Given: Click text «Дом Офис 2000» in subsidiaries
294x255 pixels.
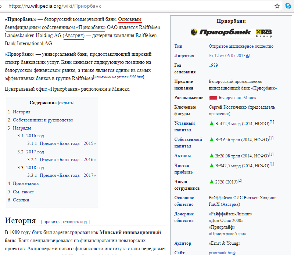Looking at the screenshot, I should [226, 221].
